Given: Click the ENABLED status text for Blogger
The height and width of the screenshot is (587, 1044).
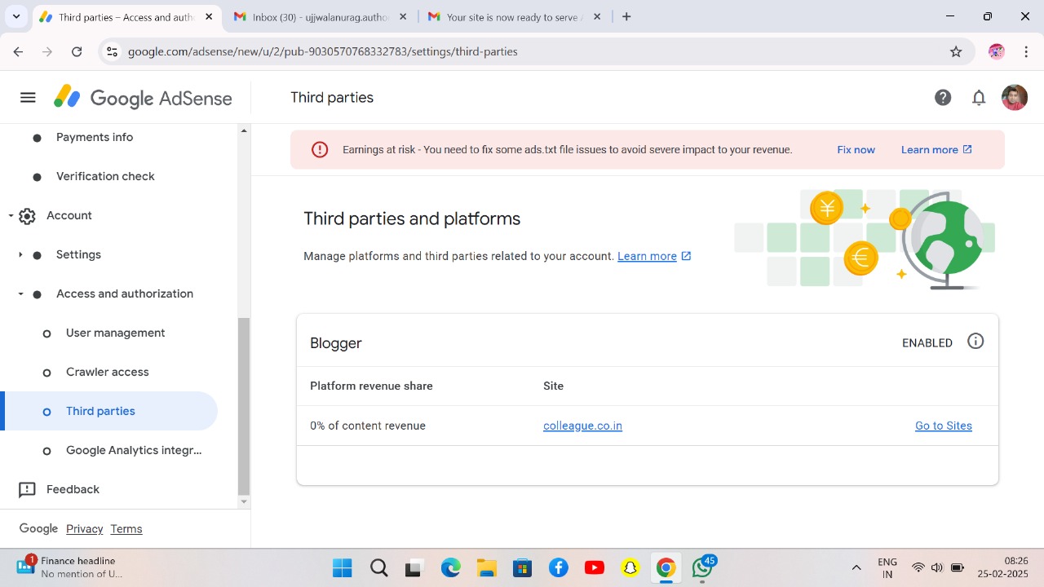Looking at the screenshot, I should [x=927, y=343].
